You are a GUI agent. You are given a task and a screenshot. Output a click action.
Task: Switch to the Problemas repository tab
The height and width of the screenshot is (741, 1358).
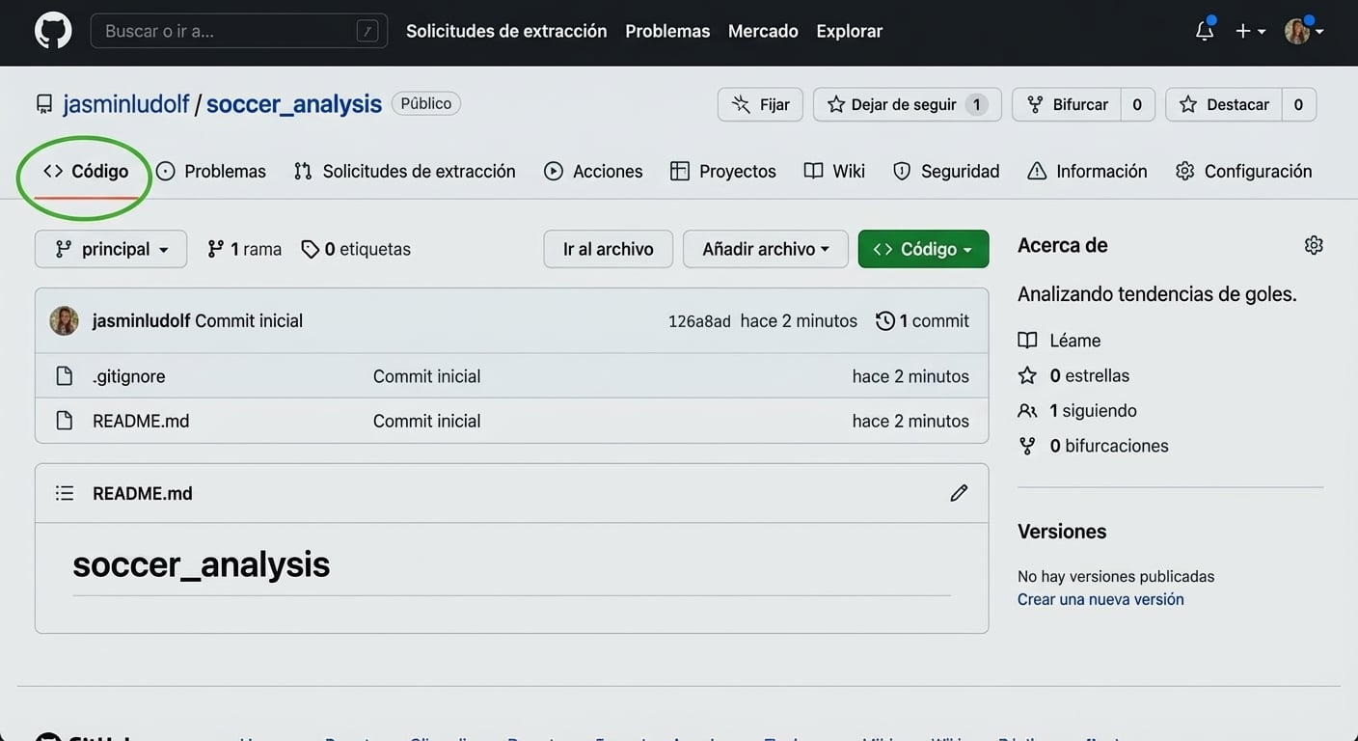tap(211, 171)
